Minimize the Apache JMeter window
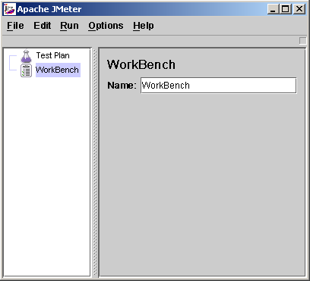The image size is (310, 281). pos(273,9)
